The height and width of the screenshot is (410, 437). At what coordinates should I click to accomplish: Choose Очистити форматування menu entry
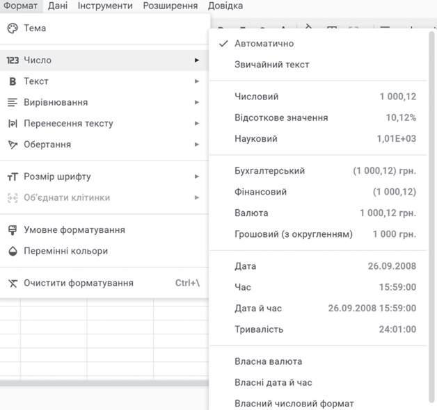point(104,283)
